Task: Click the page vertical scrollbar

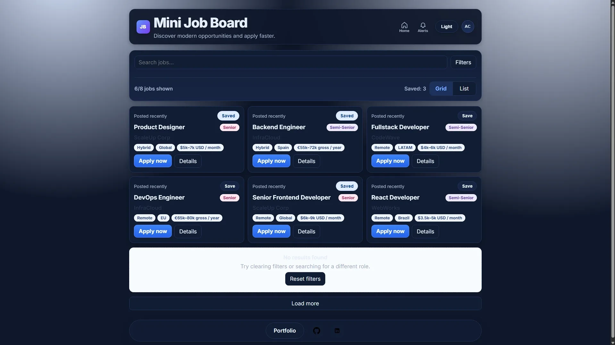Action: (x=612, y=172)
